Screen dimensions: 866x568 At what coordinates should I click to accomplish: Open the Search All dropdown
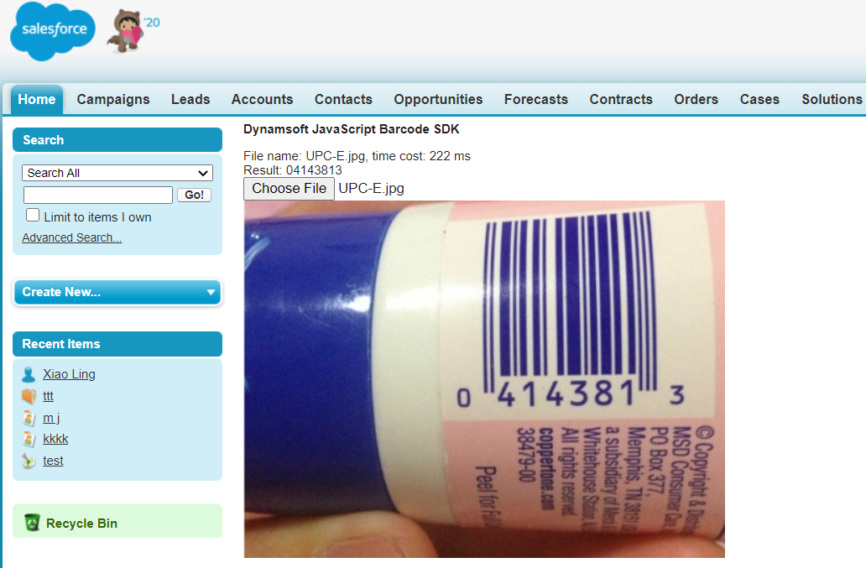[117, 173]
